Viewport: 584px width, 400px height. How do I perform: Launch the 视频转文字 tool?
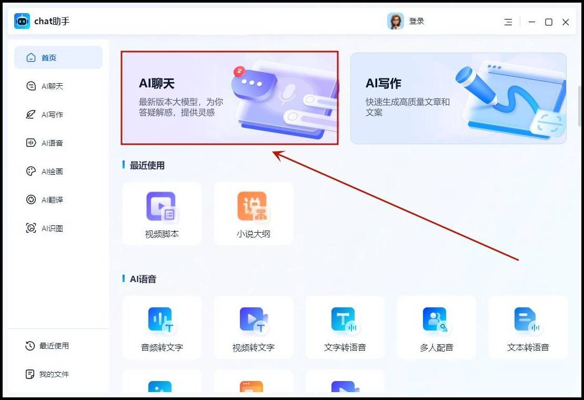point(253,321)
